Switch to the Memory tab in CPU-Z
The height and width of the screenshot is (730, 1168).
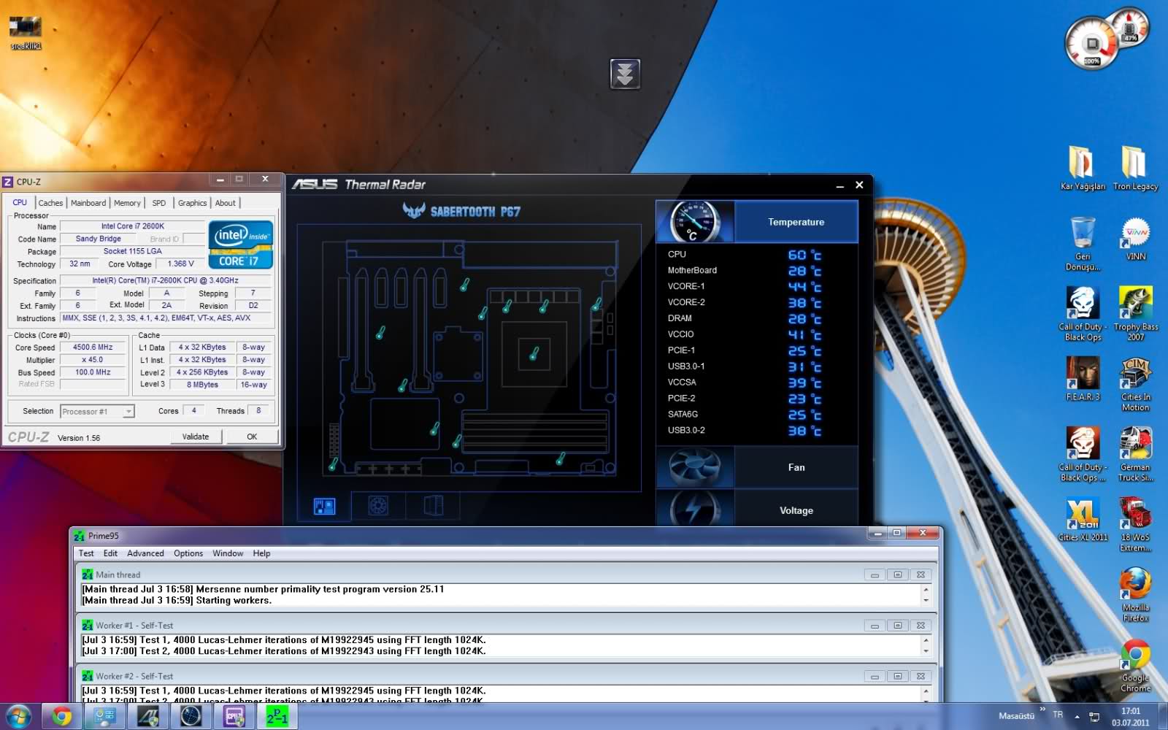pyautogui.click(x=127, y=203)
